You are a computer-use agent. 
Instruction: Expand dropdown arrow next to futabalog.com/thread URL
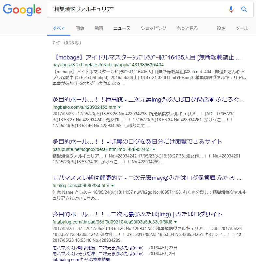click(x=175, y=222)
